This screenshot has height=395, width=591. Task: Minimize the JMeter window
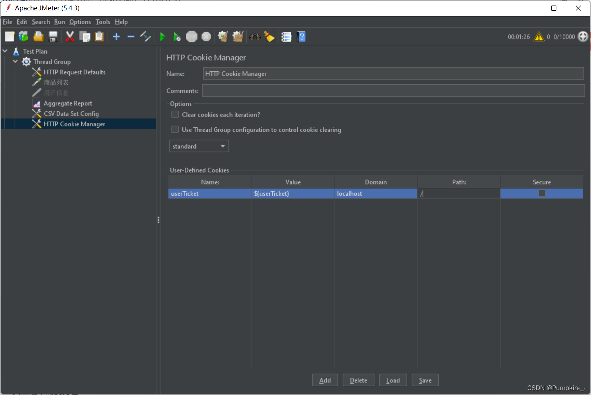(x=530, y=8)
